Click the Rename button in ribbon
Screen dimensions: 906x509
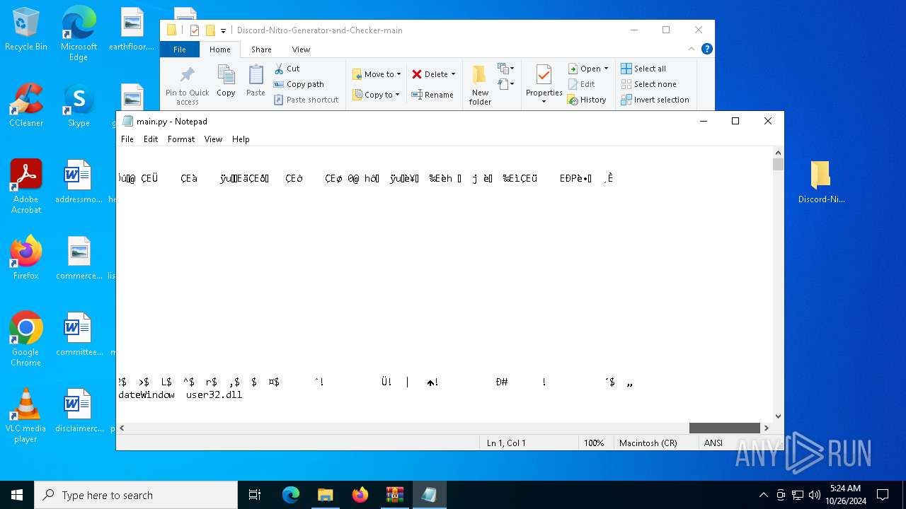click(432, 95)
